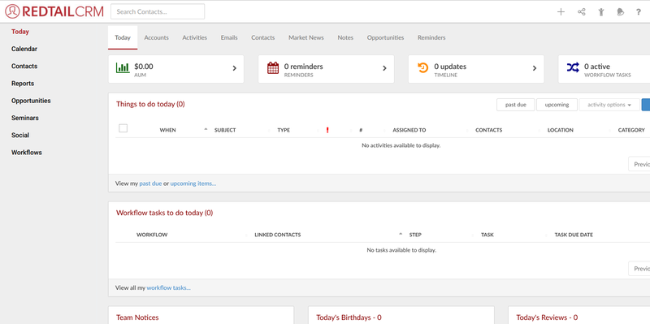Click Team Notices heading

[x=137, y=318]
